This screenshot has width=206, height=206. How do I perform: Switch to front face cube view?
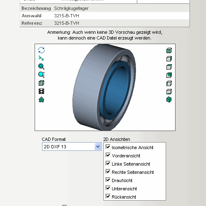169,51
